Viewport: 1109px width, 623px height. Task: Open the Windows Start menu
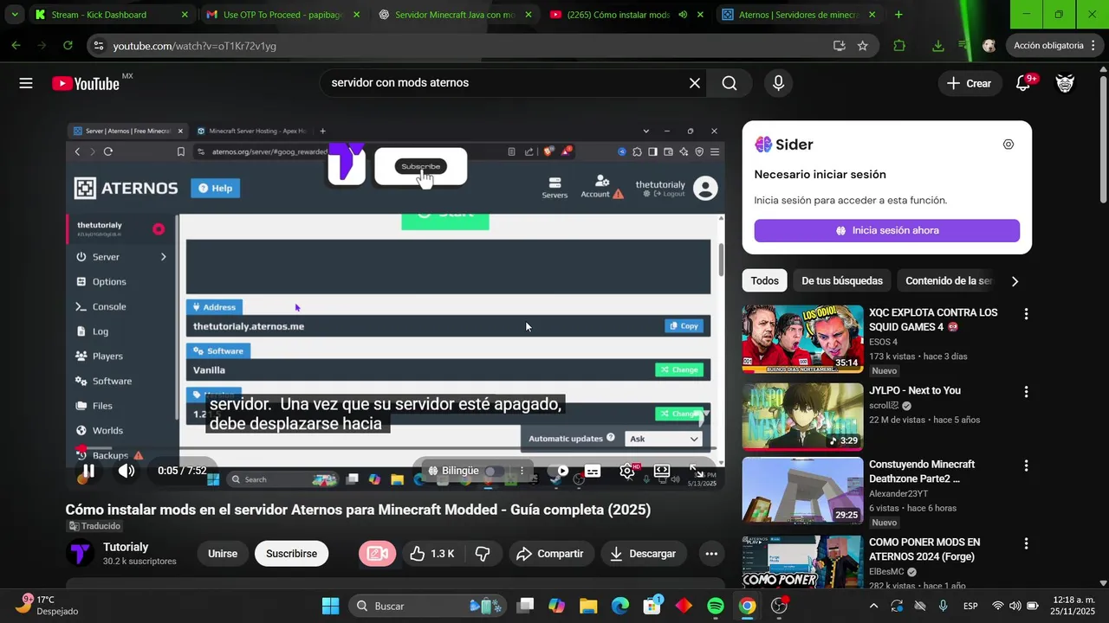331,606
